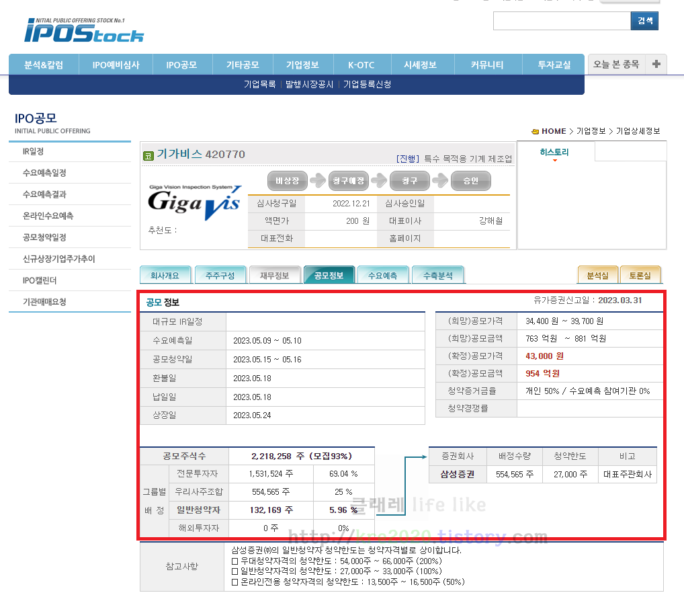
Task: Click the 삼성증권 securities company cell
Action: click(x=457, y=475)
